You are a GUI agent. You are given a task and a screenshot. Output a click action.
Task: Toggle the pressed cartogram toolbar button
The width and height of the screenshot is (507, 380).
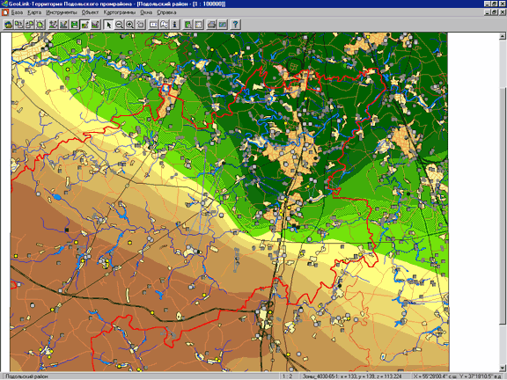pos(84,25)
